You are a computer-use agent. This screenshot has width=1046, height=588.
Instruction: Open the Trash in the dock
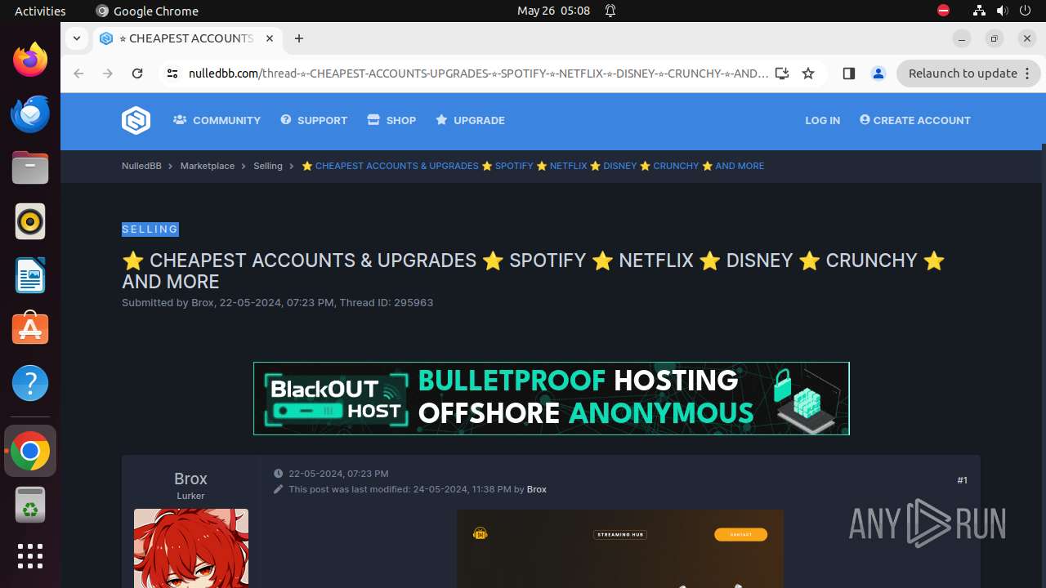point(30,505)
